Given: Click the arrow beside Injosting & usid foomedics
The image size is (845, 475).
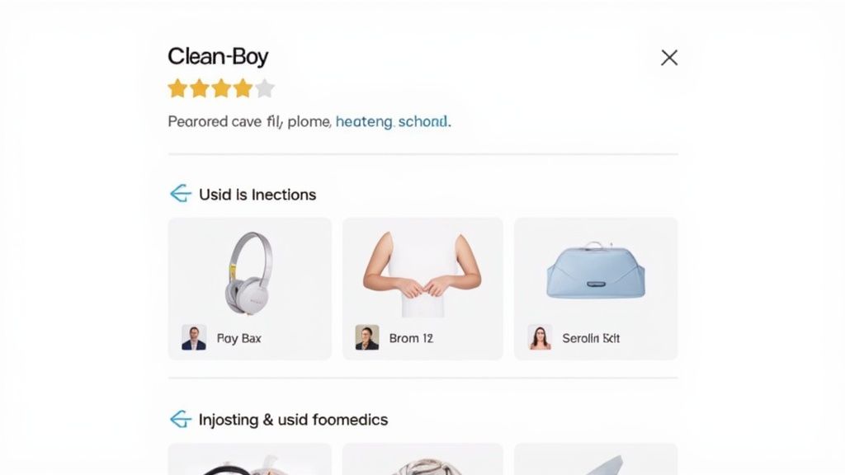Looking at the screenshot, I should tap(181, 419).
